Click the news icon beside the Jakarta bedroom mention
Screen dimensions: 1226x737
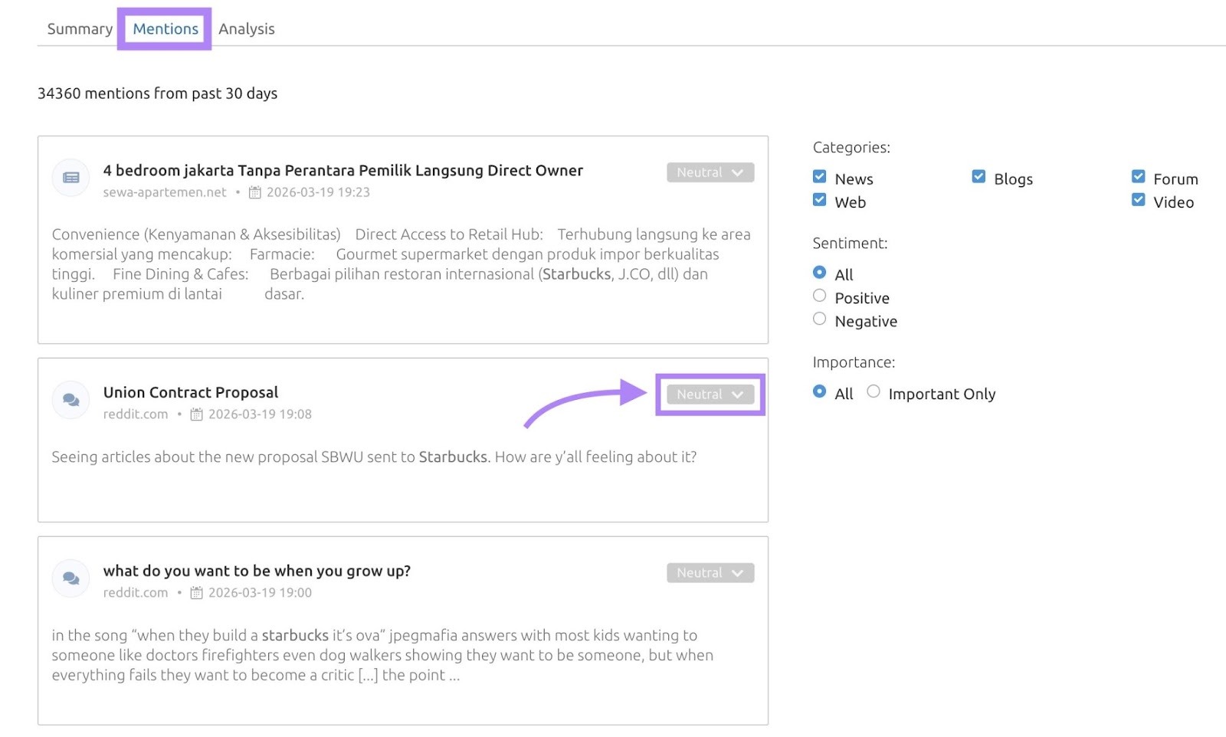(70, 178)
